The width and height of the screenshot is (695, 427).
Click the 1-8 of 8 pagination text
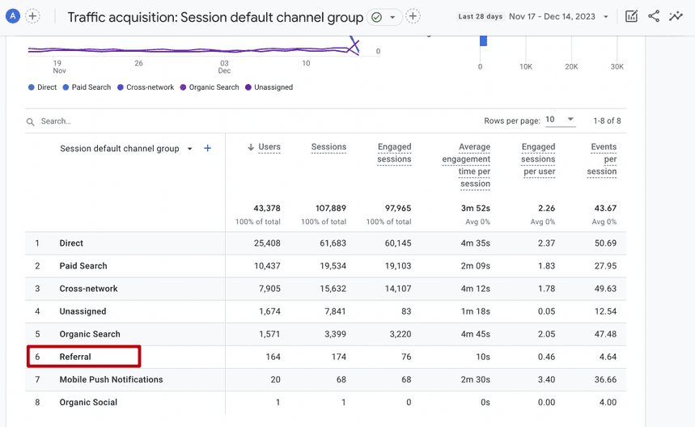click(608, 120)
